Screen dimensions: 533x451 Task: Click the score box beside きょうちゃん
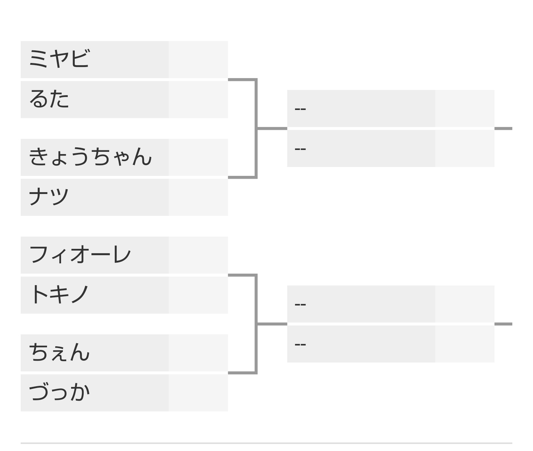click(199, 157)
